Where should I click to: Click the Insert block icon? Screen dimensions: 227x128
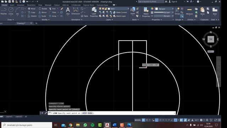[133, 11]
